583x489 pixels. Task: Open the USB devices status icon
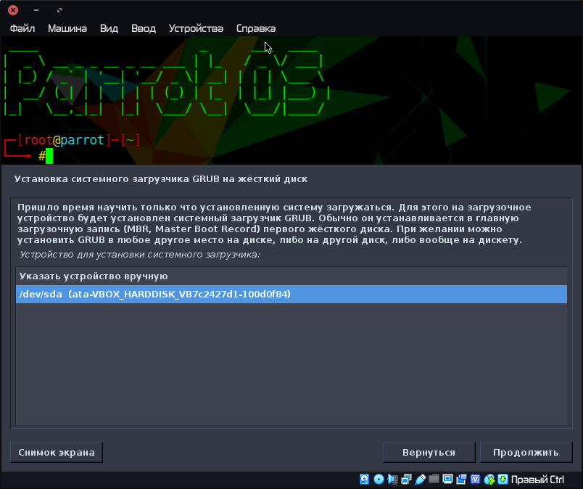coord(420,480)
